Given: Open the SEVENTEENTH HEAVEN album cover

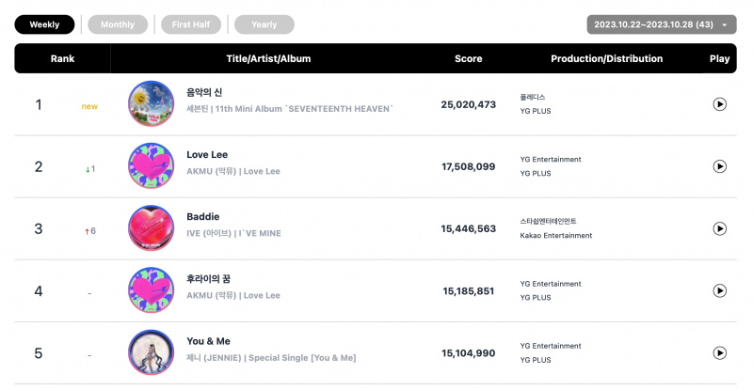Looking at the screenshot, I should (152, 103).
